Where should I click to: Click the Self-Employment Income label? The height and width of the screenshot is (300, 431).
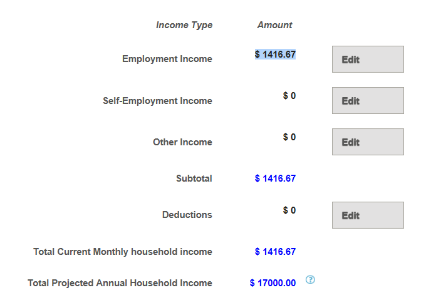point(157,101)
